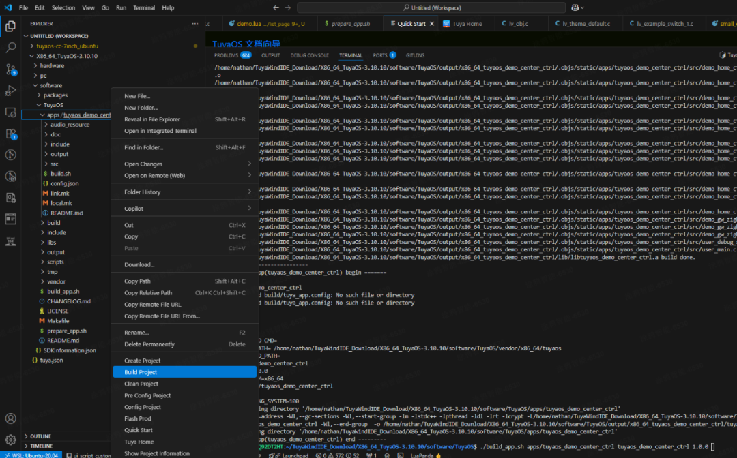
Task: Open config.json in the file tree
Action: pos(64,183)
